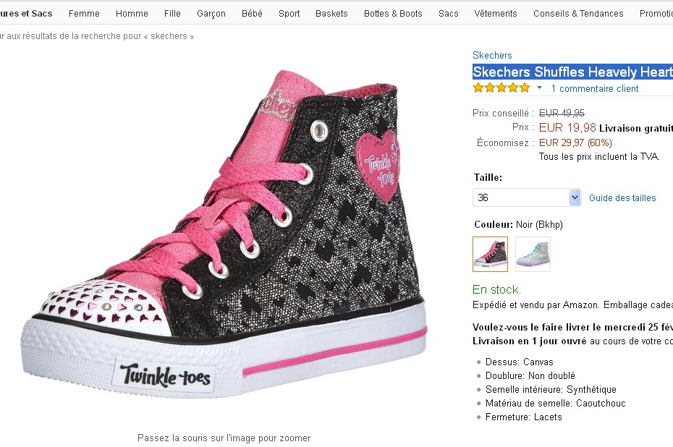This screenshot has height=447, width=673.
Task: Go to the Femme category
Action: 84,14
